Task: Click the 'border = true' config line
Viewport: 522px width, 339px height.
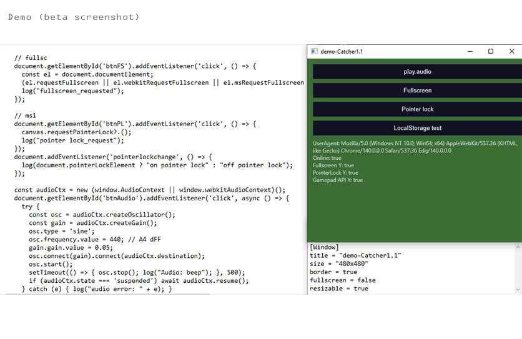Action: coord(333,272)
